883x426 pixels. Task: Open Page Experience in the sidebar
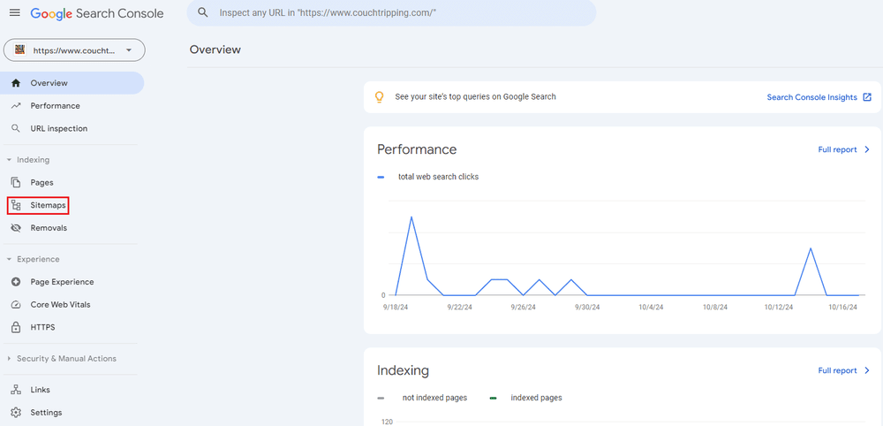(62, 282)
